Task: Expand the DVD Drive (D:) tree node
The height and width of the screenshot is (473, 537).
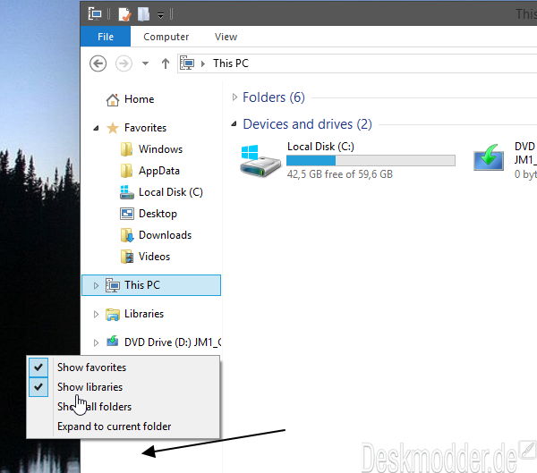Action: (97, 342)
